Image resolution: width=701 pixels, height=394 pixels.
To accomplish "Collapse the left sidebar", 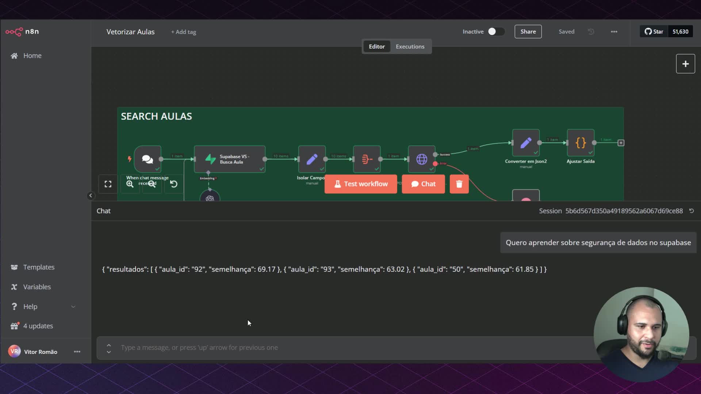I will (91, 196).
